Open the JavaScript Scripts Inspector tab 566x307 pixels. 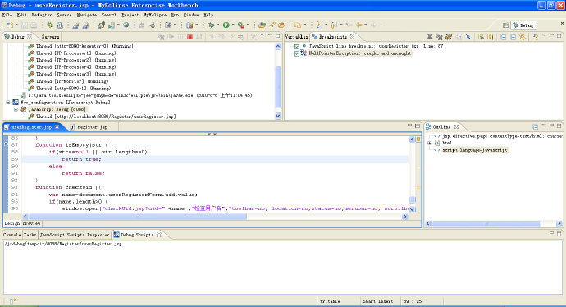coord(75,235)
